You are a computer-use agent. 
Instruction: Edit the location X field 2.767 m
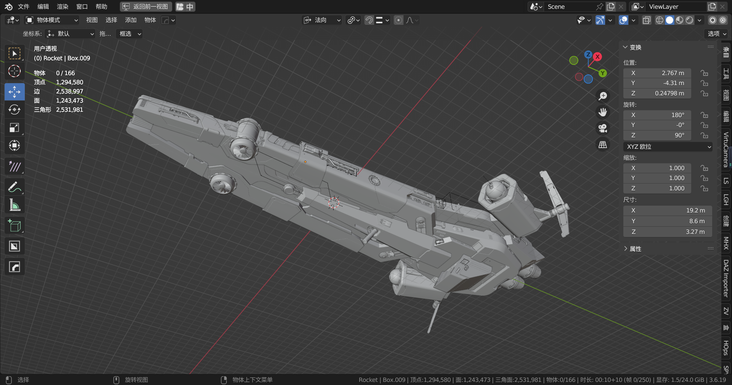coord(657,73)
